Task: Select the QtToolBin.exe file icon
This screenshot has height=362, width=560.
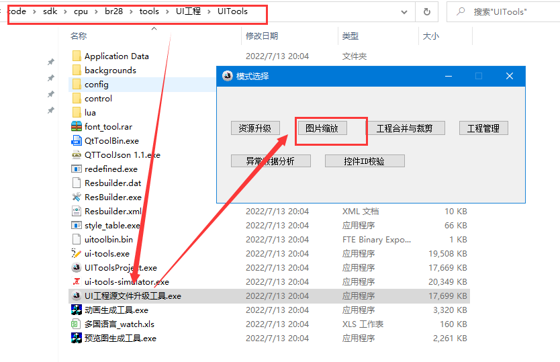Action: [77, 141]
